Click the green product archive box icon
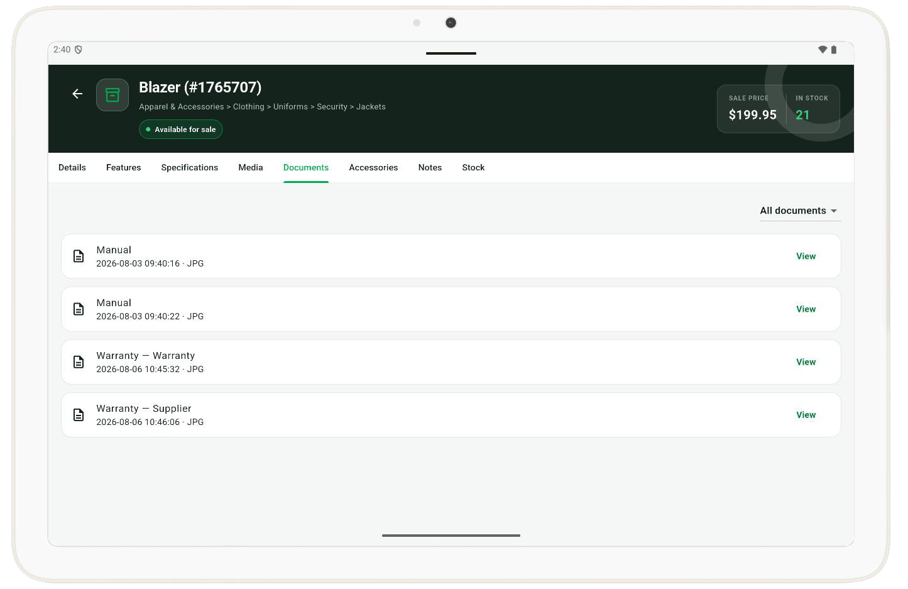 [x=112, y=95]
